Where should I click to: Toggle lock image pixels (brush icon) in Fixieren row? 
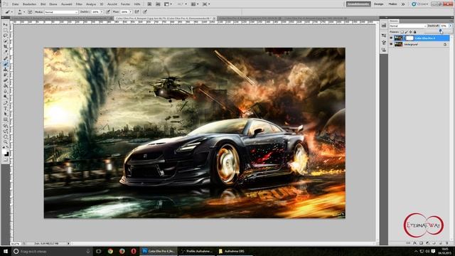[x=406, y=32]
